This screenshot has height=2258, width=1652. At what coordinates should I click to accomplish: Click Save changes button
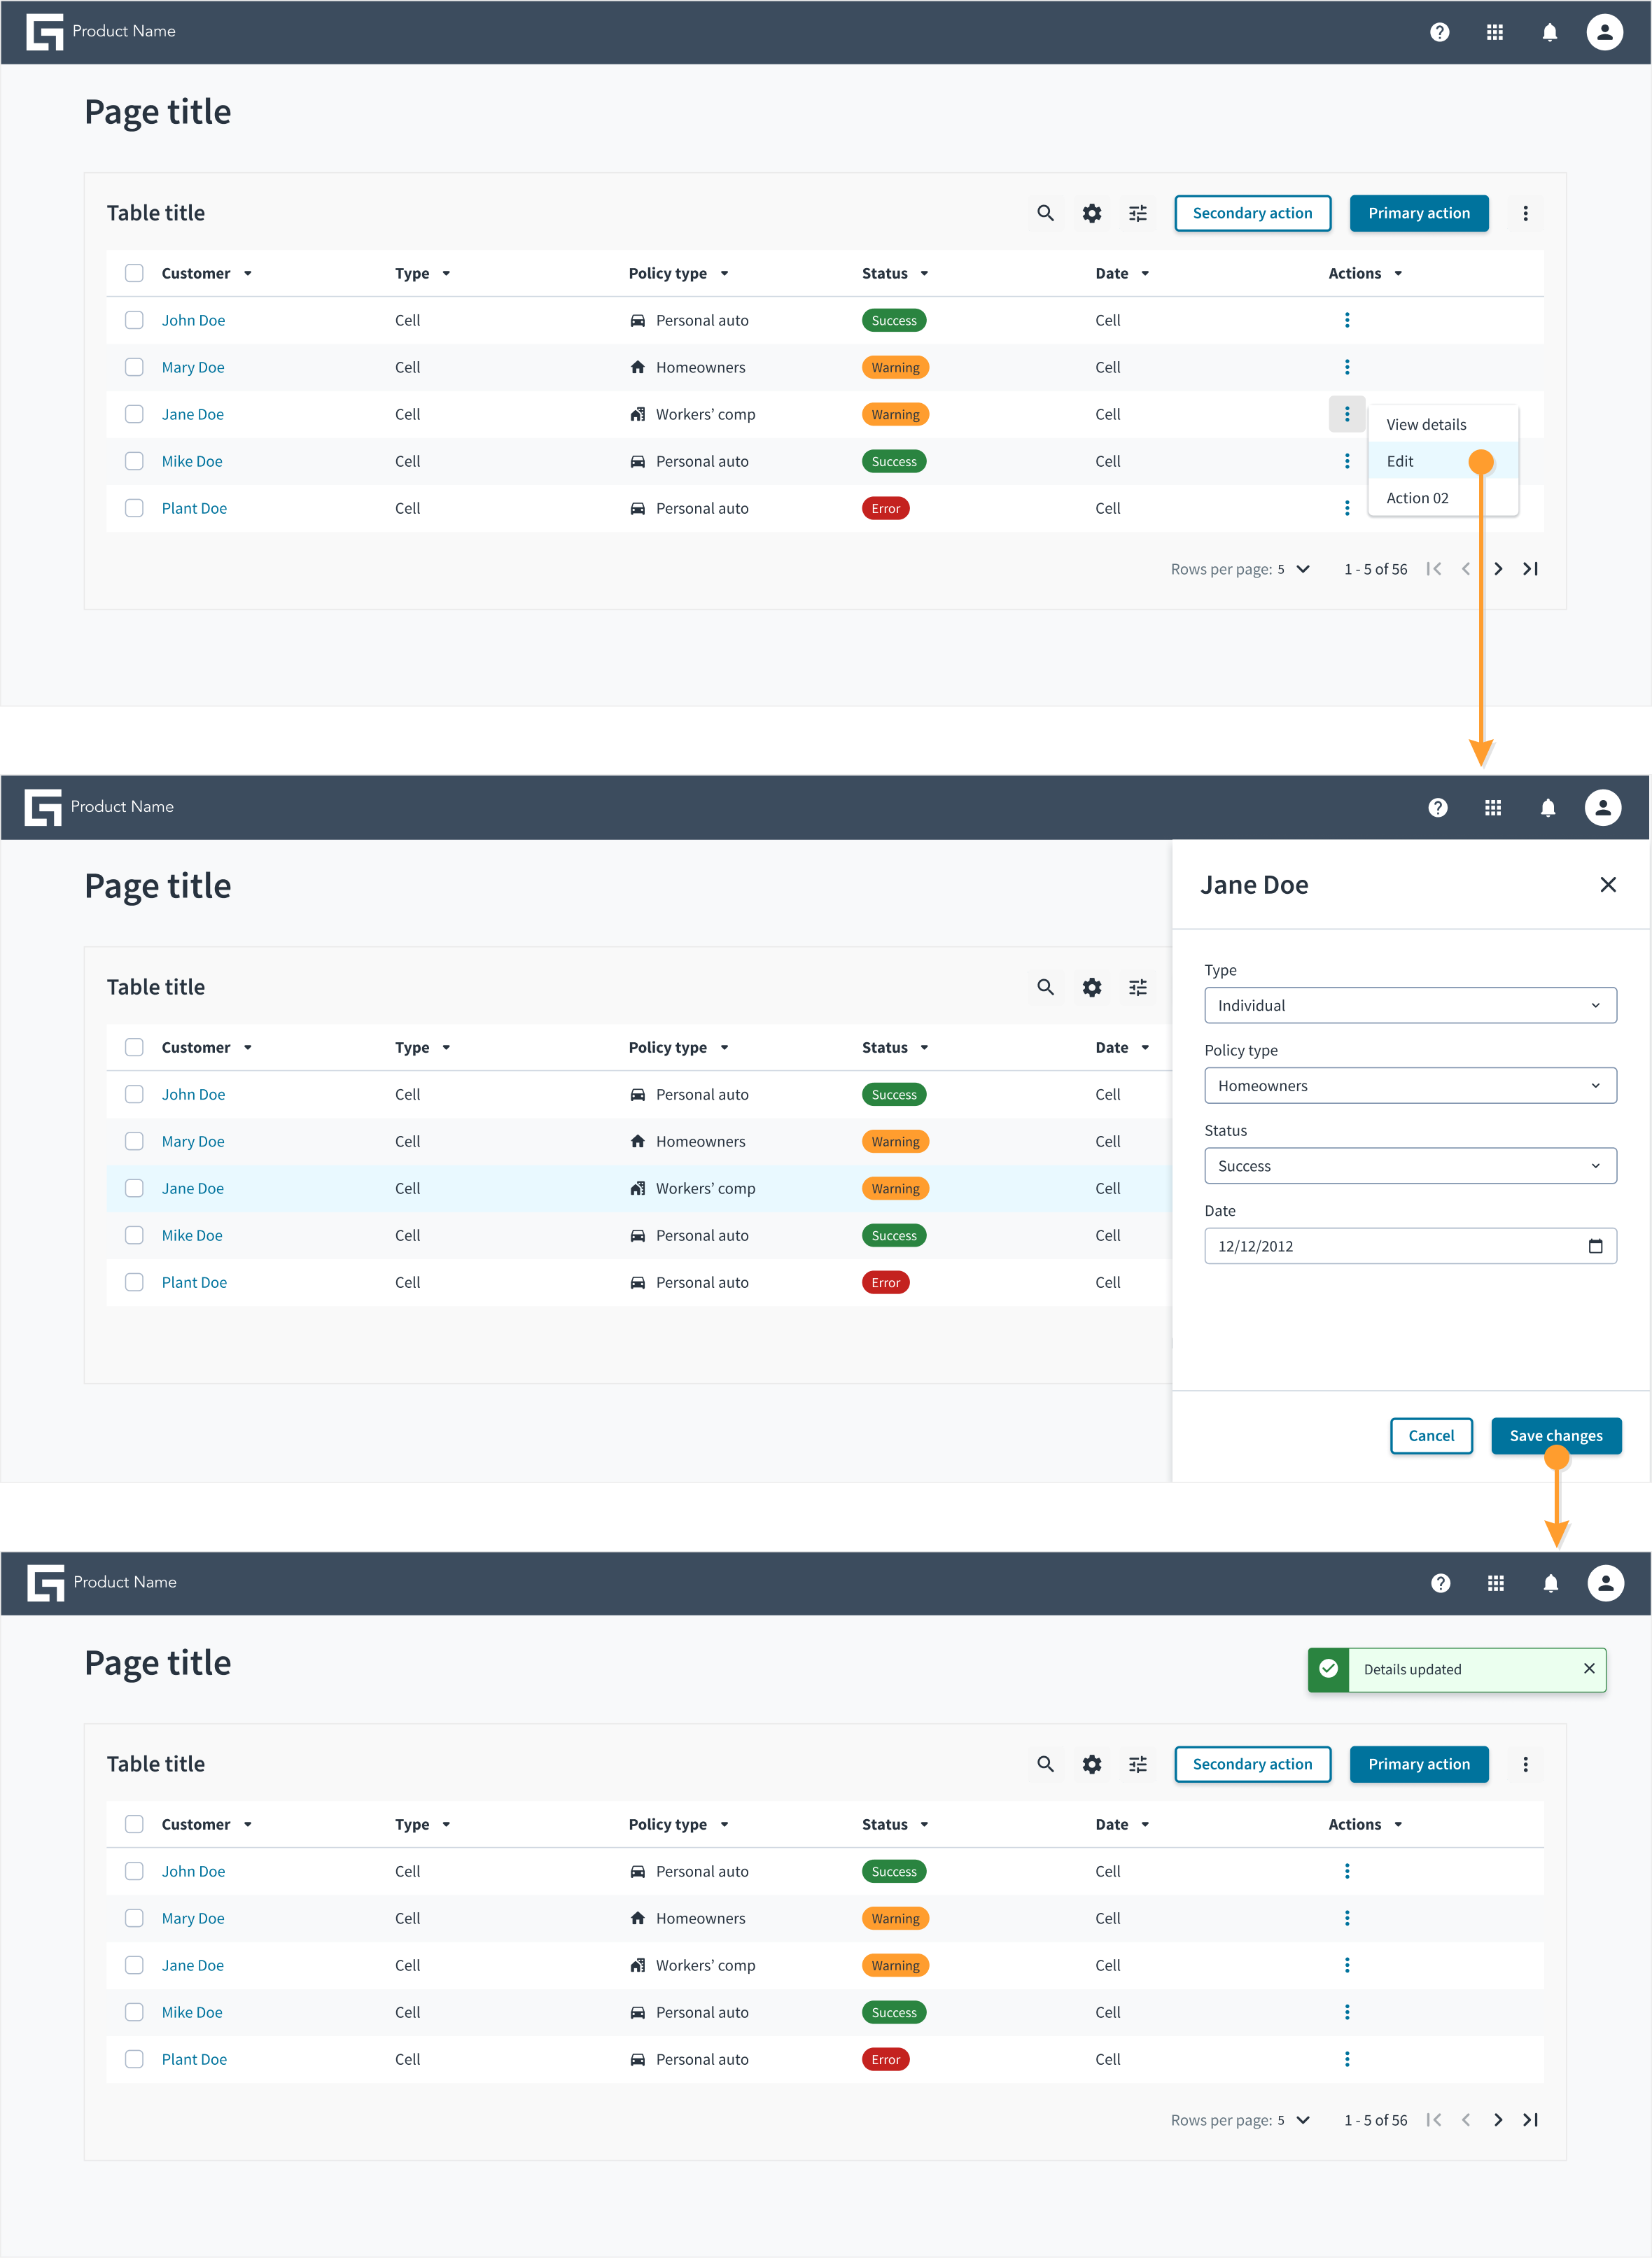[1555, 1436]
